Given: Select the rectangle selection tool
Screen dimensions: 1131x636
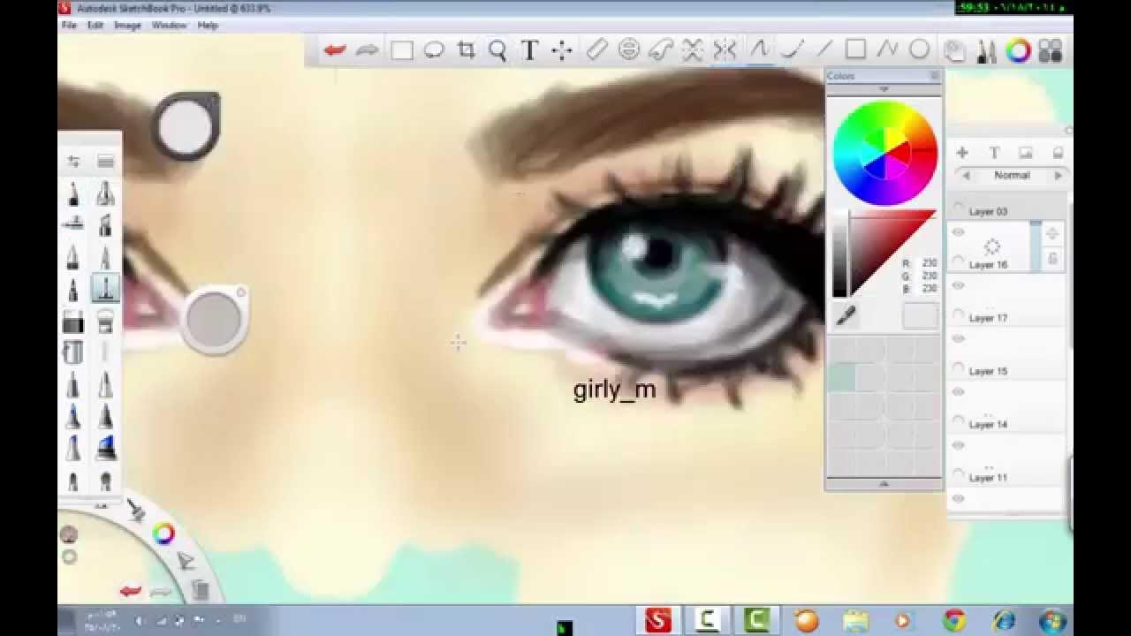Looking at the screenshot, I should 402,50.
